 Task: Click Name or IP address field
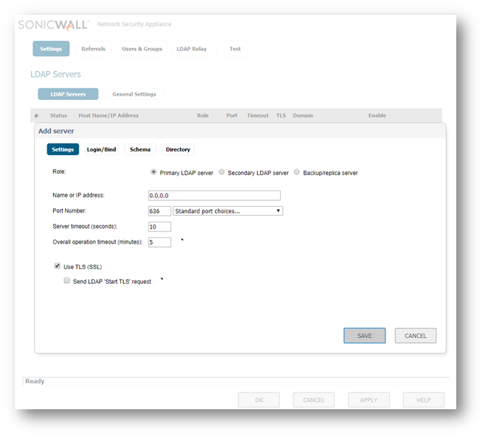pyautogui.click(x=214, y=195)
